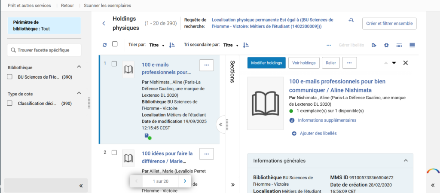
Task: Click the Modifier holdings button
Action: pos(266,63)
